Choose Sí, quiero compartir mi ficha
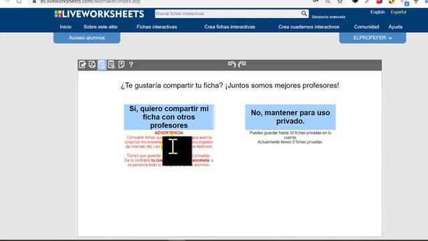The width and height of the screenshot is (428, 241). pyautogui.click(x=169, y=117)
